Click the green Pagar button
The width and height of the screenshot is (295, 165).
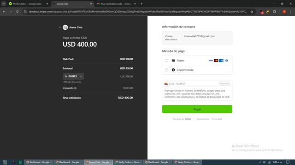pyautogui.click(x=197, y=109)
